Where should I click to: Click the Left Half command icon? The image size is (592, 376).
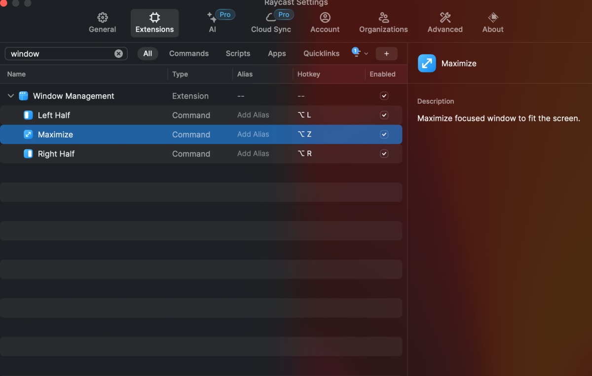click(28, 115)
